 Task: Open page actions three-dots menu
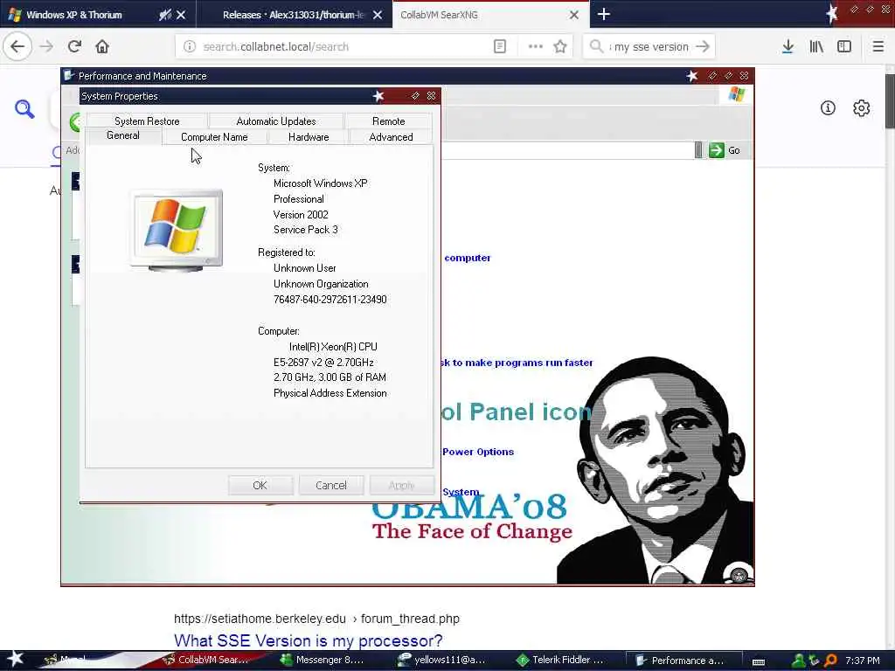tap(536, 46)
